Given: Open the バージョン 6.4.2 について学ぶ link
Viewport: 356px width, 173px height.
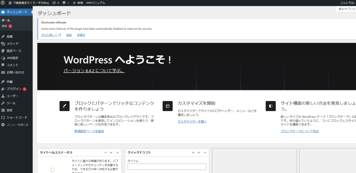Looking at the screenshot, I should [x=94, y=71].
